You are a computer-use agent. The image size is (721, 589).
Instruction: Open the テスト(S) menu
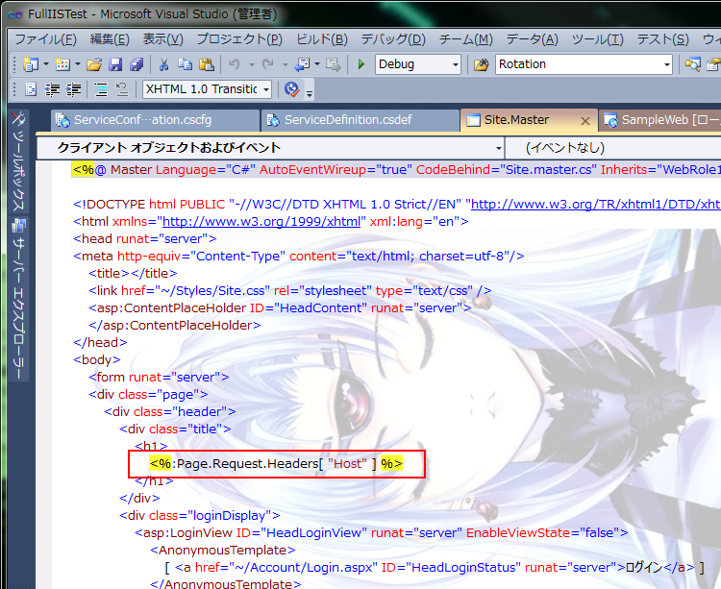coord(662,39)
